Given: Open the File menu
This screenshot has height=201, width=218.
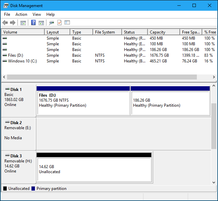Looking at the screenshot, I should pyautogui.click(x=7, y=14).
